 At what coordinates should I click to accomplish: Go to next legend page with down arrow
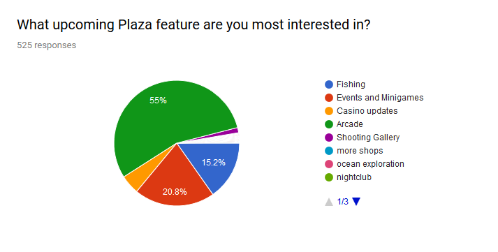tap(356, 202)
